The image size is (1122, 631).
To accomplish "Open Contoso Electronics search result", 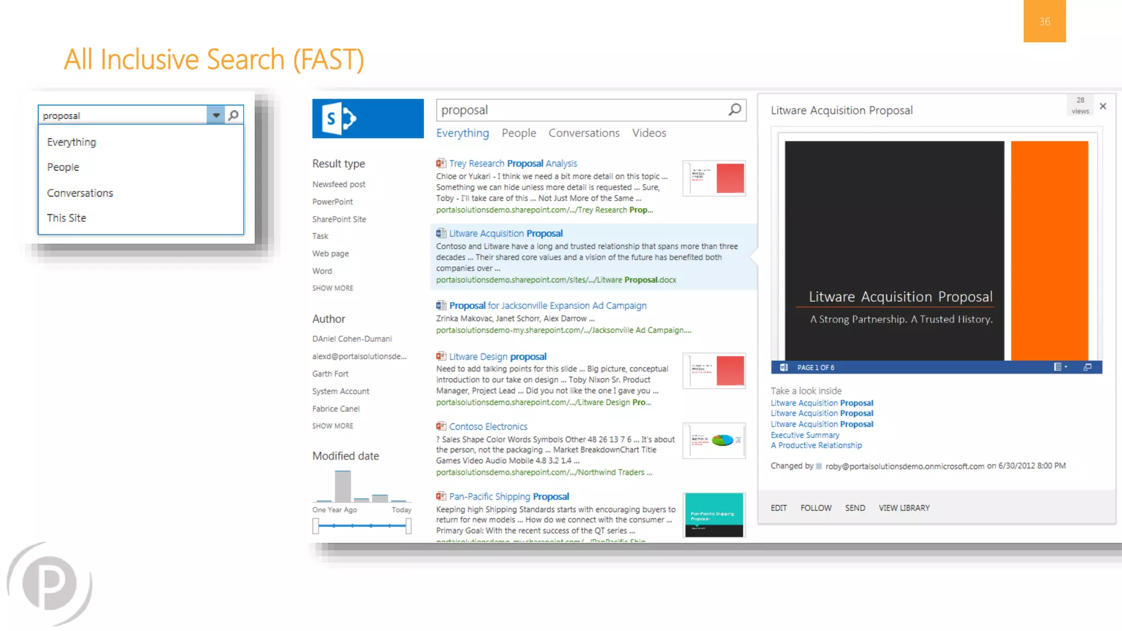I will 488,427.
